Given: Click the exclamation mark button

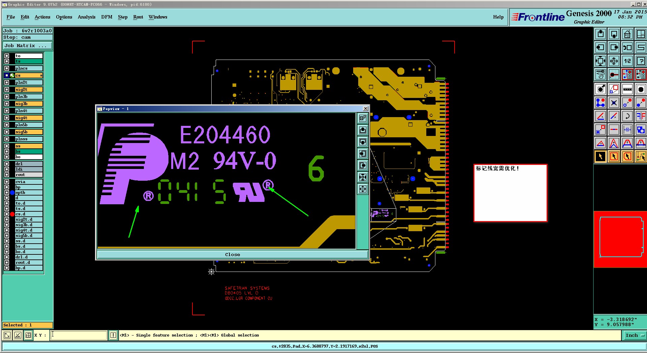Looking at the screenshot, I should click(113, 335).
